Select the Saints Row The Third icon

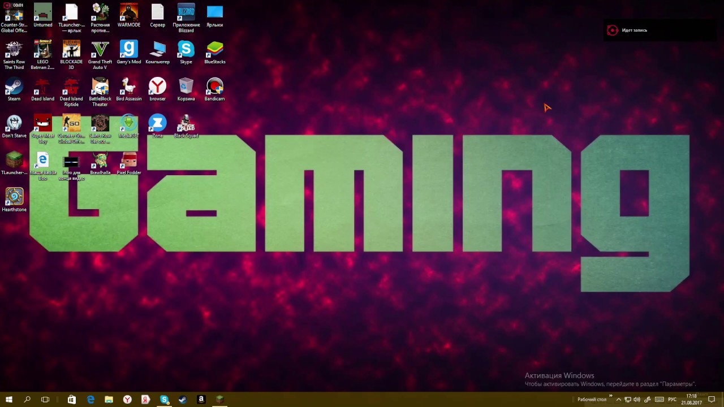coord(14,55)
